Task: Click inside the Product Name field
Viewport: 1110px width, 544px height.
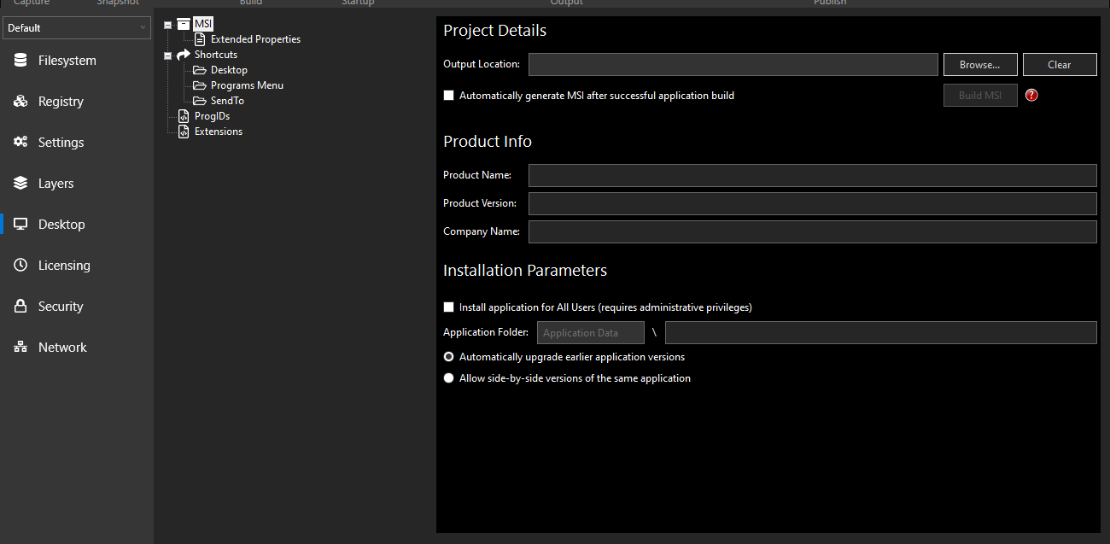Action: [811, 175]
